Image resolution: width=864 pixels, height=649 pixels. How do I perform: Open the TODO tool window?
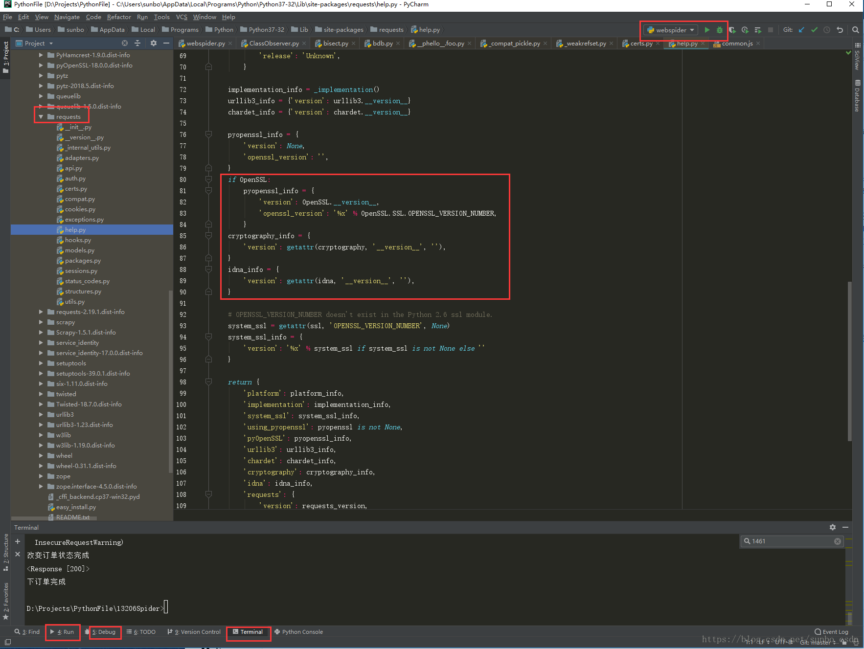(141, 632)
